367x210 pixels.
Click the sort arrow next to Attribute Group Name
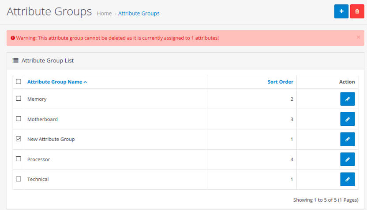coord(85,82)
